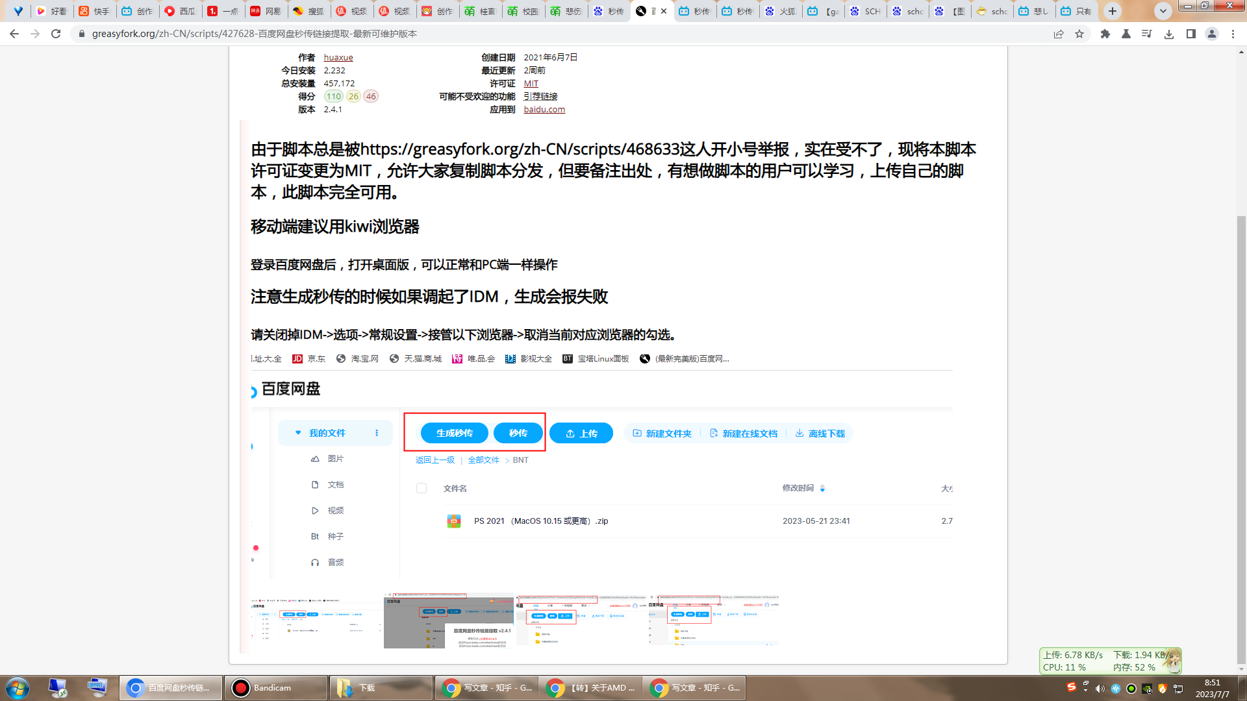Open the browser tab search chevron
This screenshot has width=1247, height=701.
click(1163, 11)
